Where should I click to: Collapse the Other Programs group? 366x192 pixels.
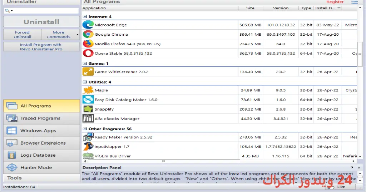pos(85,128)
